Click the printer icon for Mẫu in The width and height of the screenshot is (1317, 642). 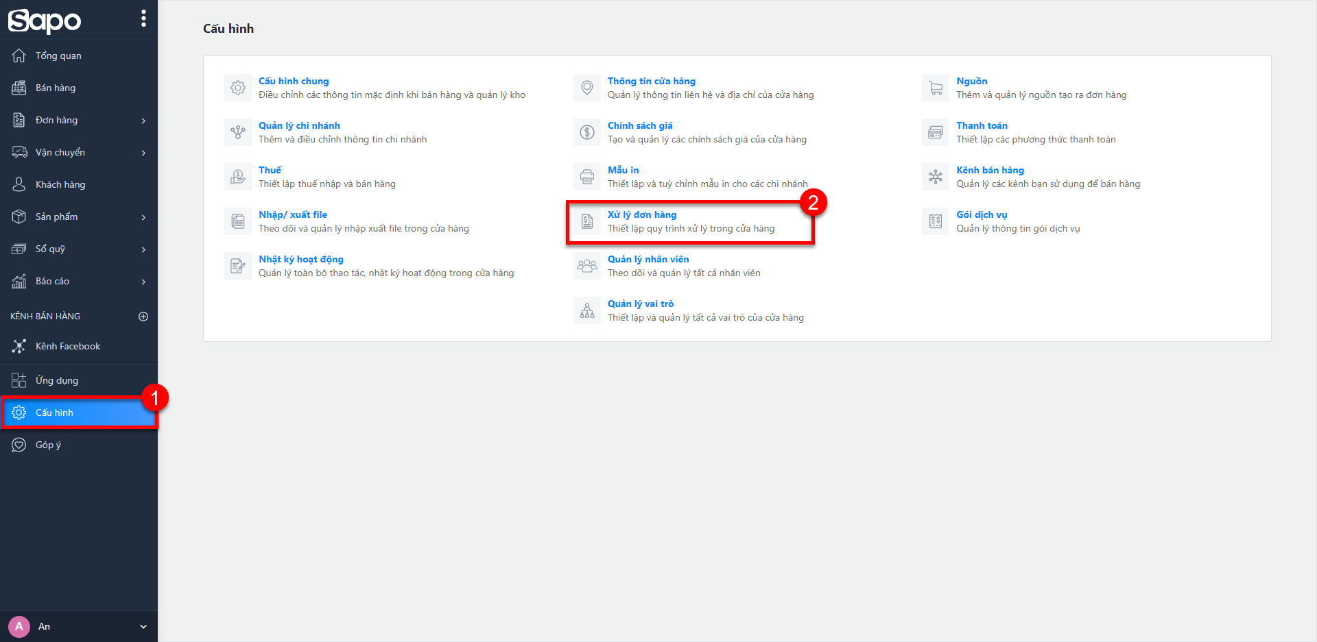click(x=587, y=177)
